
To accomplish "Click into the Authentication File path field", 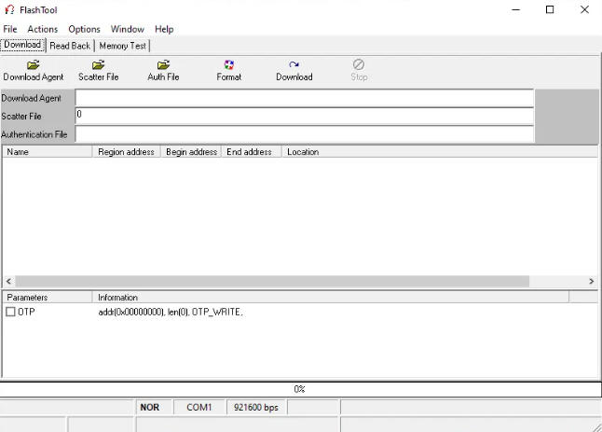I will point(305,134).
